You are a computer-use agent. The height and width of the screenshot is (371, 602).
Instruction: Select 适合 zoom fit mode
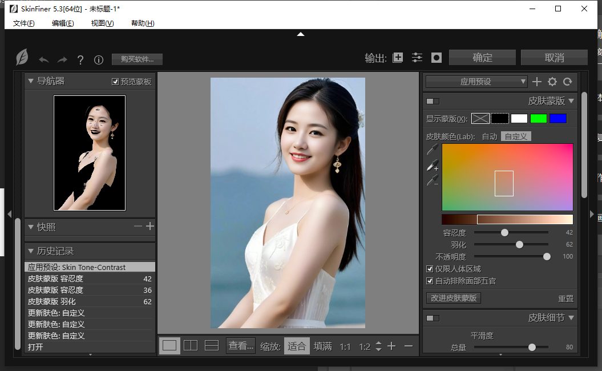[x=297, y=346]
